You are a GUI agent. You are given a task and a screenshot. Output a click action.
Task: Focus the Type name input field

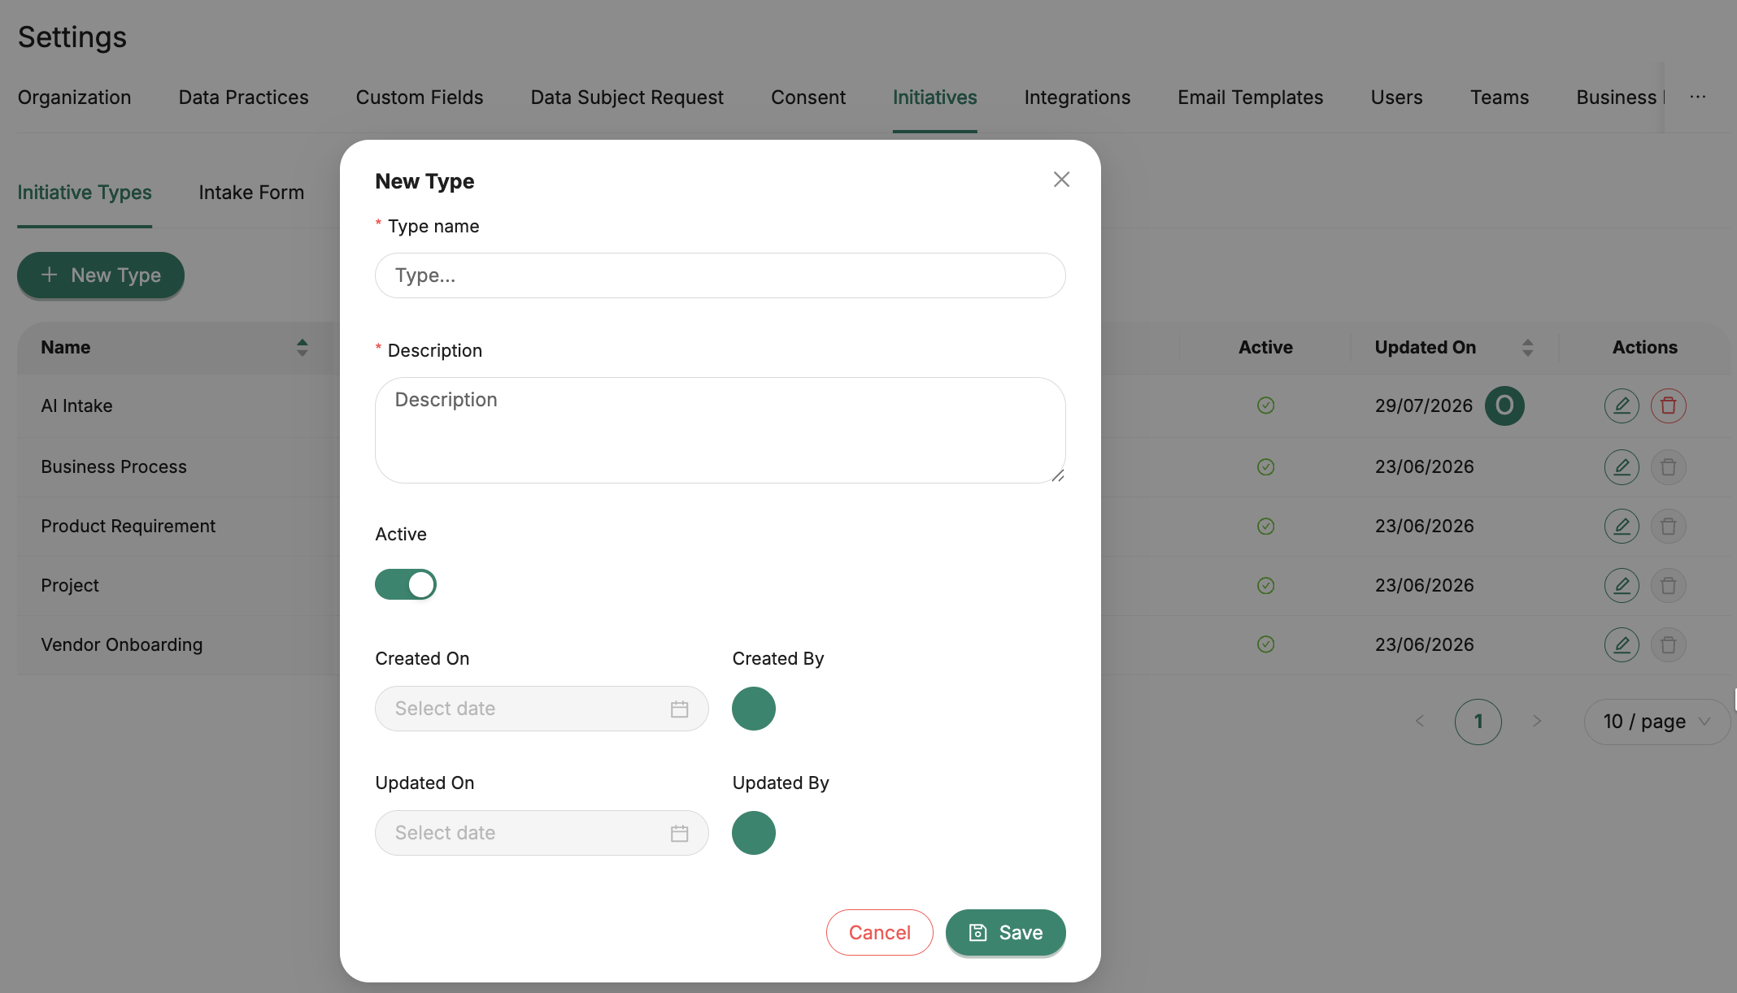point(720,275)
